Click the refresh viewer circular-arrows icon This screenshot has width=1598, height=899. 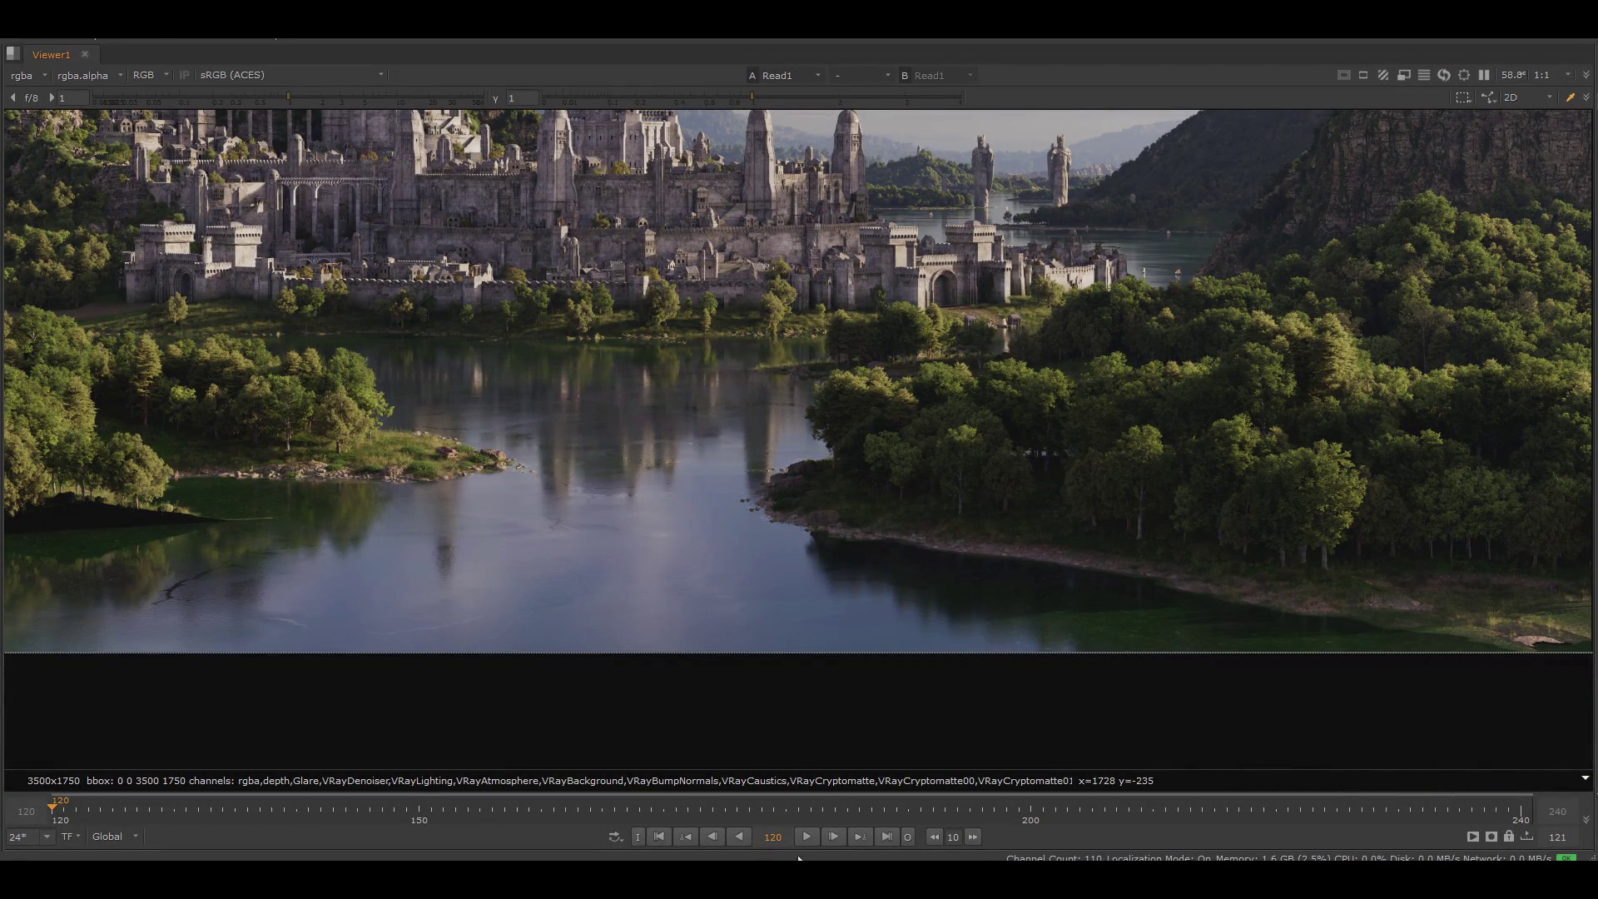click(x=1444, y=75)
